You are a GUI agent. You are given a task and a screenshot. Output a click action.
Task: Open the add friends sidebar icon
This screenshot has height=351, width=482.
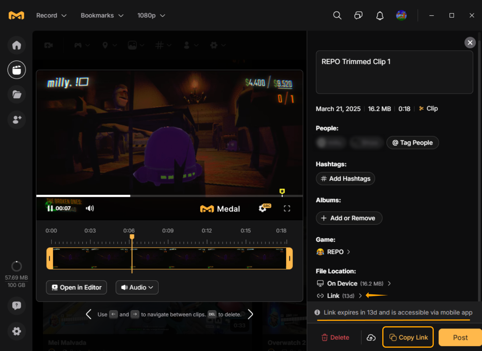[x=17, y=120]
